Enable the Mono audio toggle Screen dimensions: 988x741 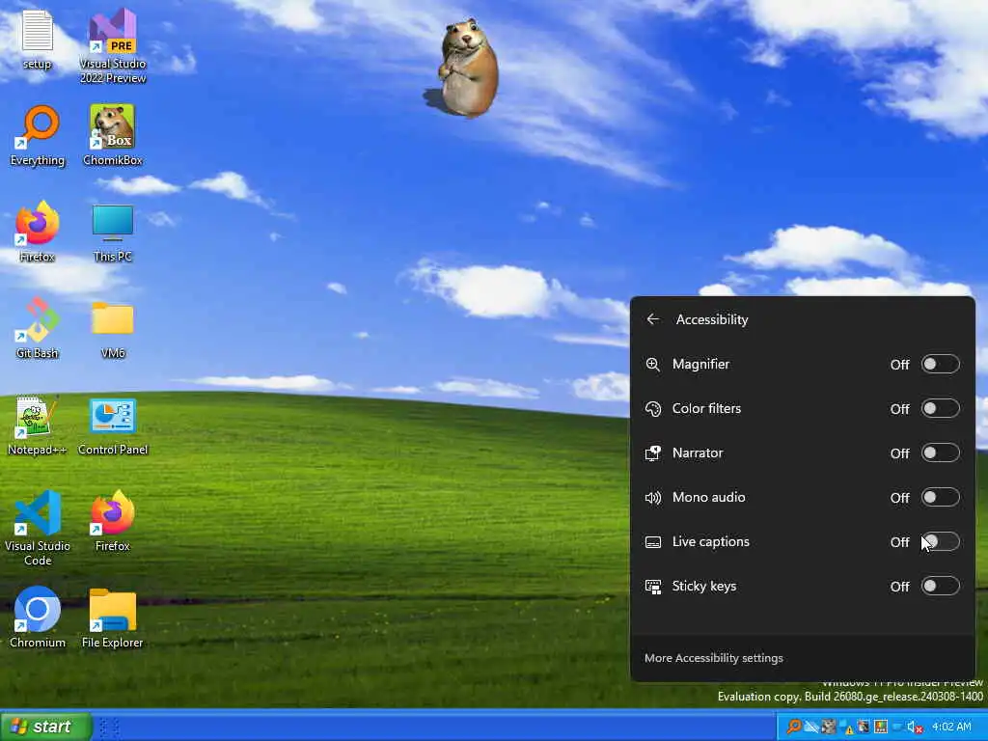[x=940, y=497]
